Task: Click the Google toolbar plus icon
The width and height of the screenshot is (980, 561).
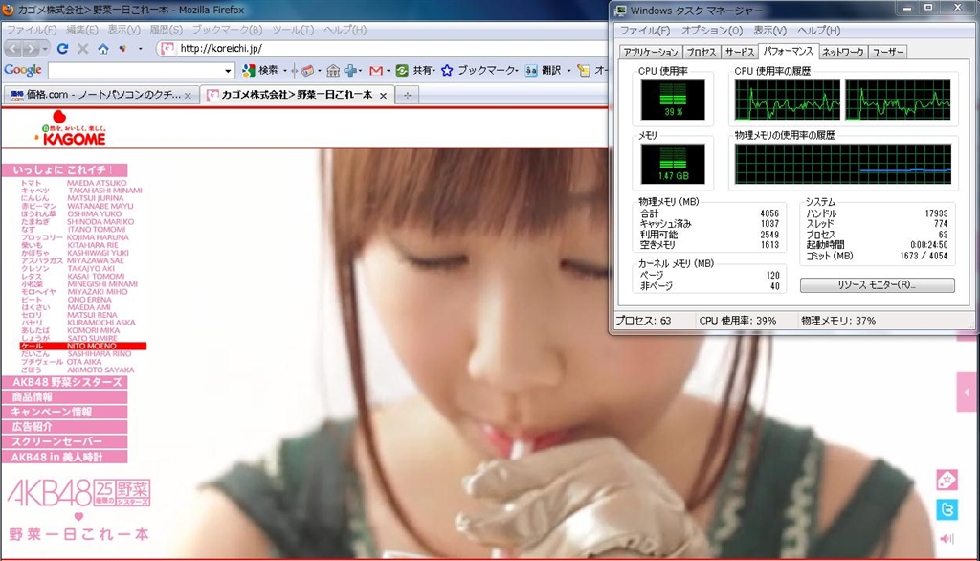Action: click(x=350, y=71)
